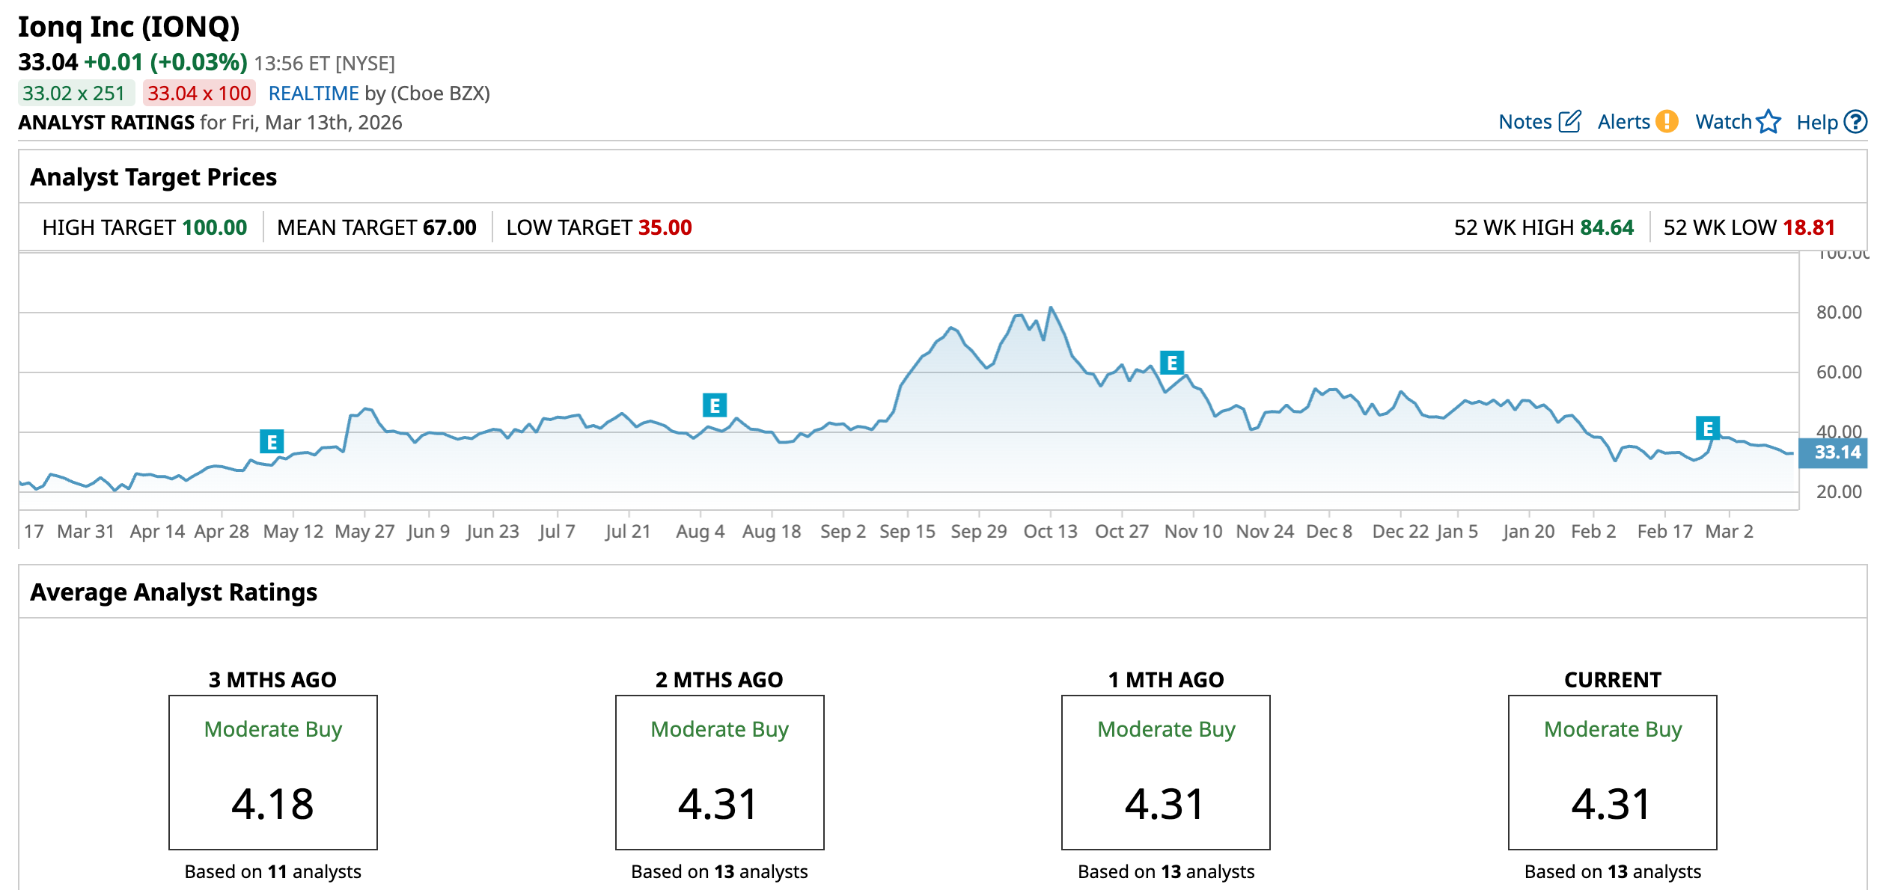Click the Watch star icon
The width and height of the screenshot is (1877, 890).
[1768, 121]
